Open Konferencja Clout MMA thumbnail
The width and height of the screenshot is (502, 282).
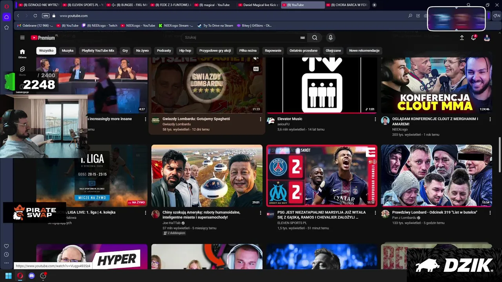click(437, 85)
